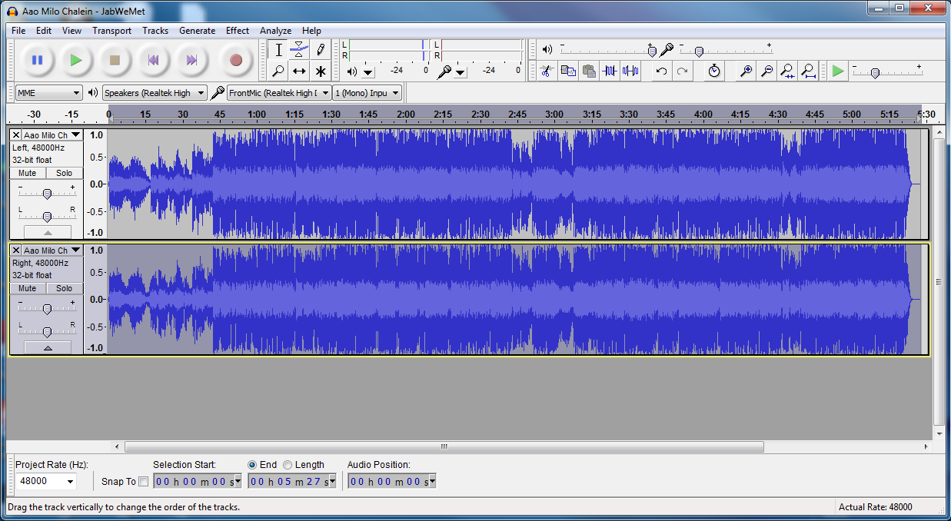The width and height of the screenshot is (951, 521).
Task: Click the Audio Position time field
Action: pyautogui.click(x=391, y=481)
